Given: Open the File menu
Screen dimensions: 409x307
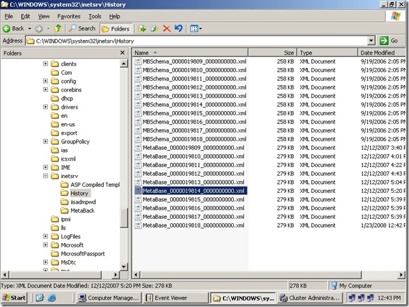Looking at the screenshot, I should (9, 16).
